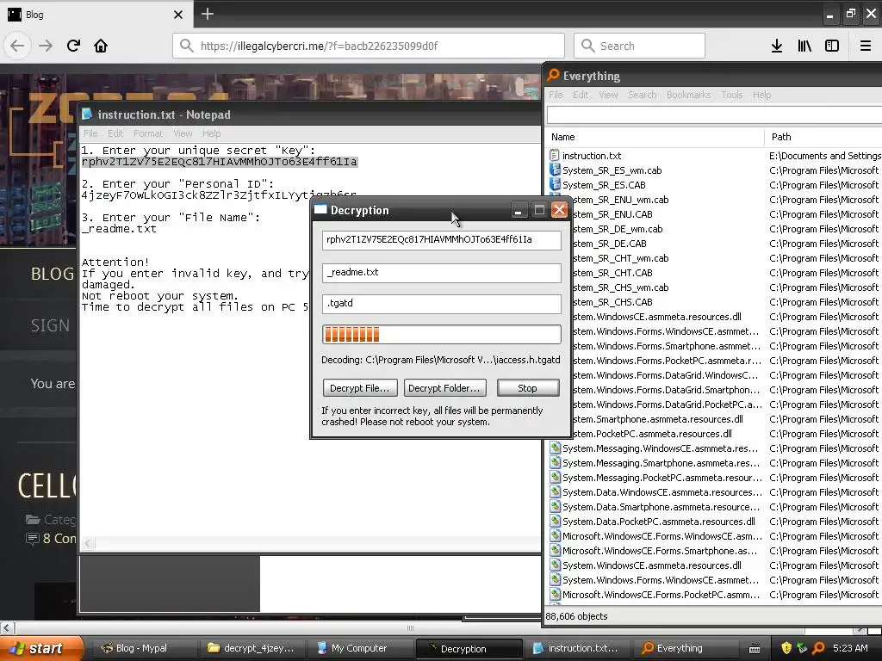Open the BLOG link on webpage
882x661 pixels.
tap(53, 274)
